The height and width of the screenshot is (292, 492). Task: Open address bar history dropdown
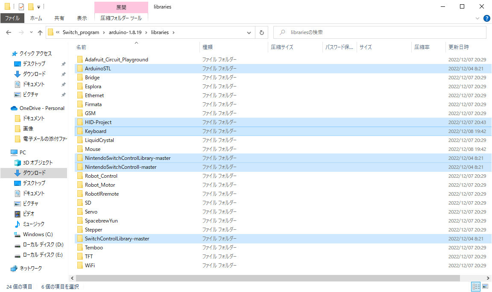point(249,32)
